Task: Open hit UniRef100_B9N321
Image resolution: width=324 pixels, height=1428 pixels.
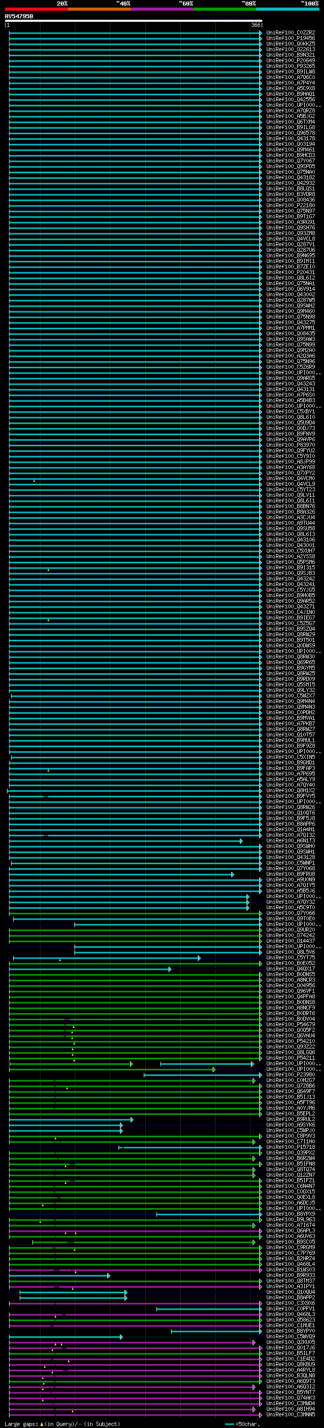Action: click(x=291, y=55)
